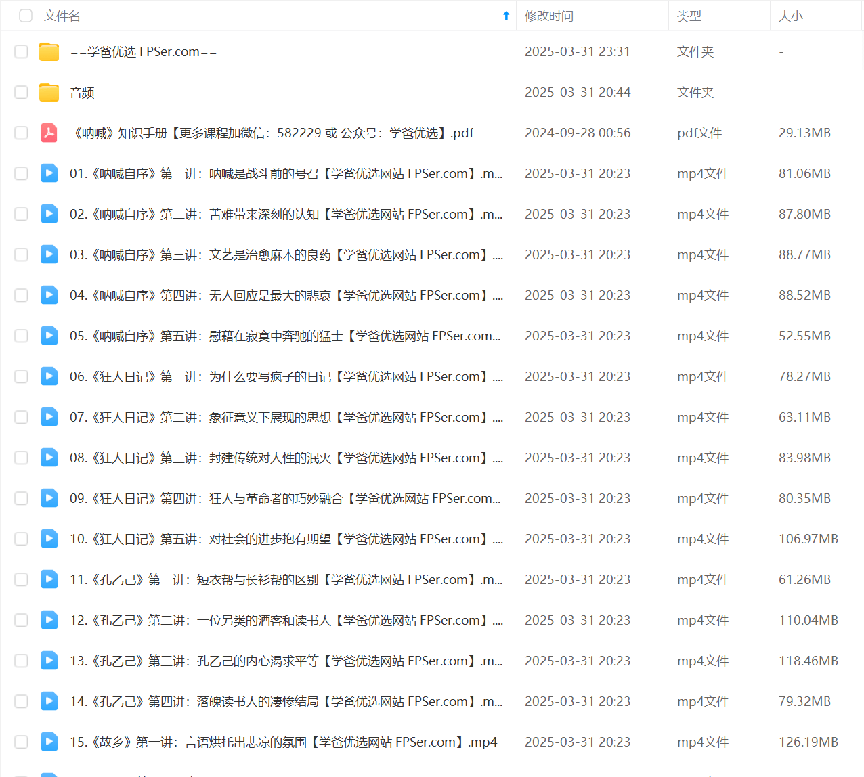The width and height of the screenshot is (864, 777).
Task: Click video icon for 12.《孔乙己》第二讲
Action: 49,620
